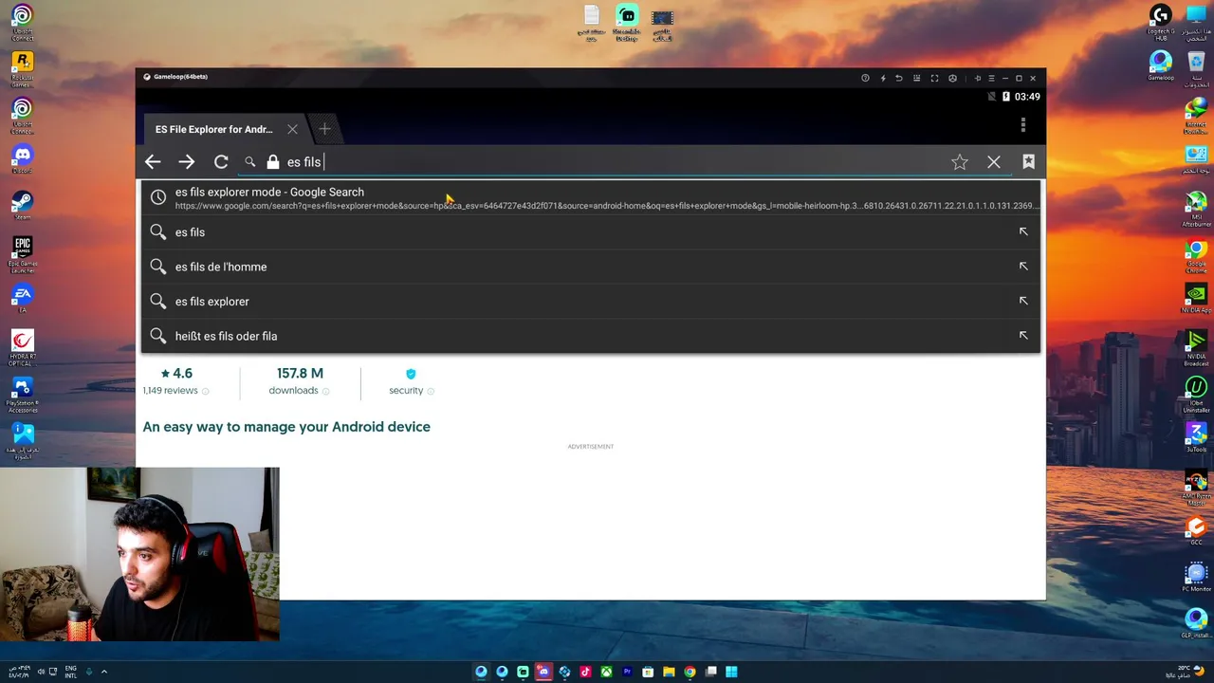Viewport: 1214px width, 683px height.
Task: Open the Epic Games Launcher desktop icon
Action: (22, 254)
